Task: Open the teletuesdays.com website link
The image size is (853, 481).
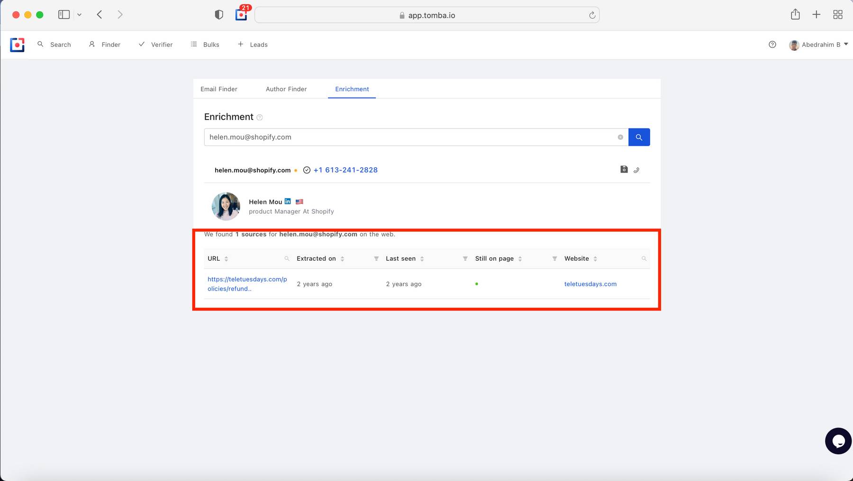Action: pos(590,284)
